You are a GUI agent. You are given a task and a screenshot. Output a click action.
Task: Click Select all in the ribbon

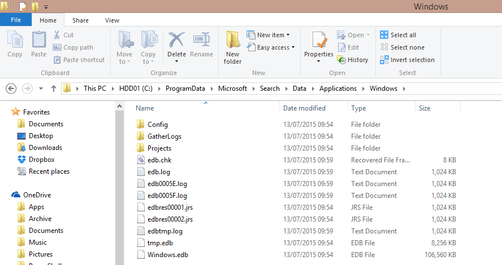(403, 35)
